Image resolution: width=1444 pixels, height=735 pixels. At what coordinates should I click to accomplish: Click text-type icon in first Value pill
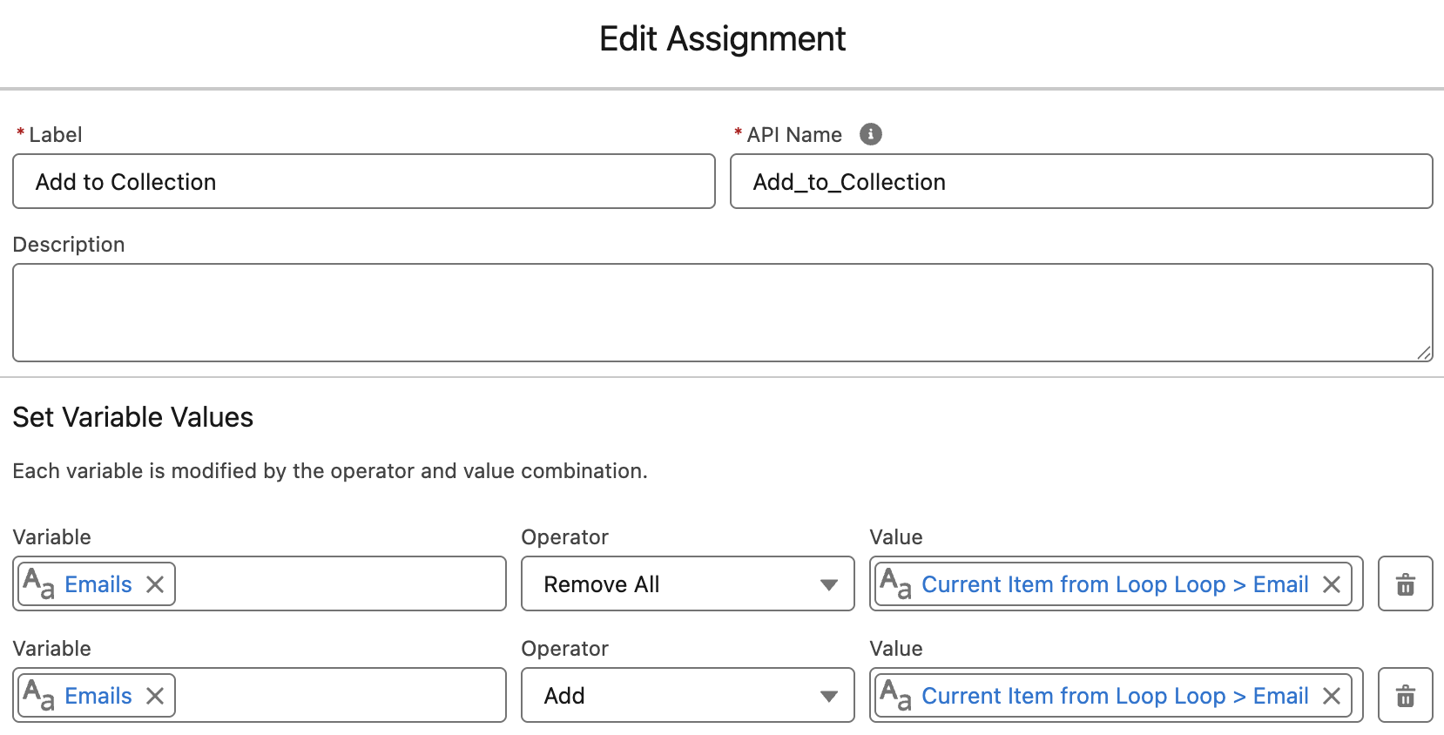point(895,583)
